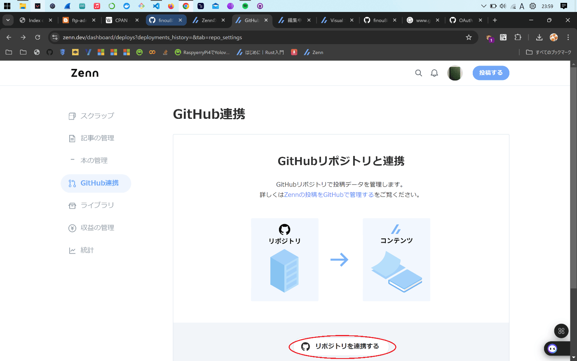
Task: Open the Zenn bookmark in bookmarks bar
Action: click(x=314, y=52)
